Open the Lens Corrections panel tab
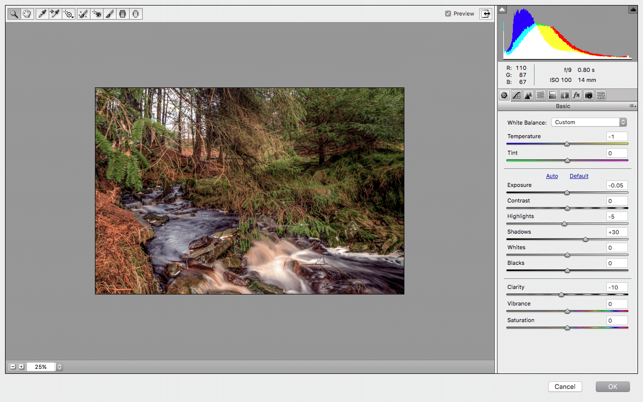 click(565, 95)
